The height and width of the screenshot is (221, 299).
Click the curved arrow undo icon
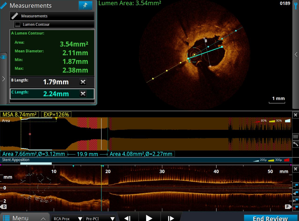coord(296,144)
